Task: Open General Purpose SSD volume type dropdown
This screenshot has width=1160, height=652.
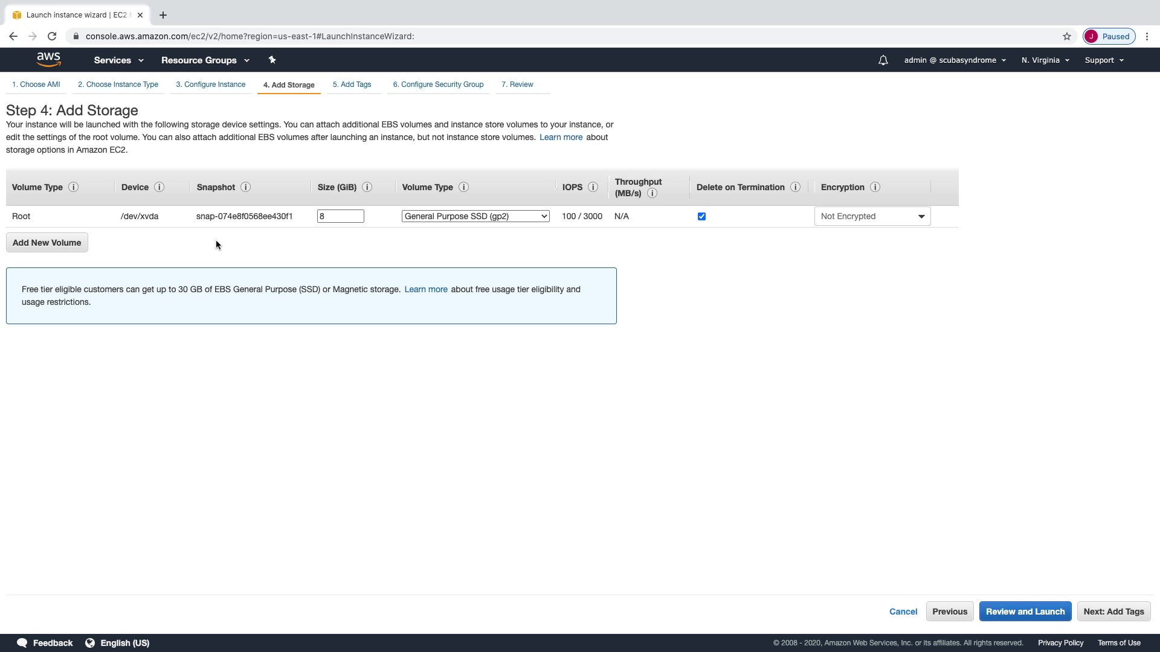Action: 475,216
